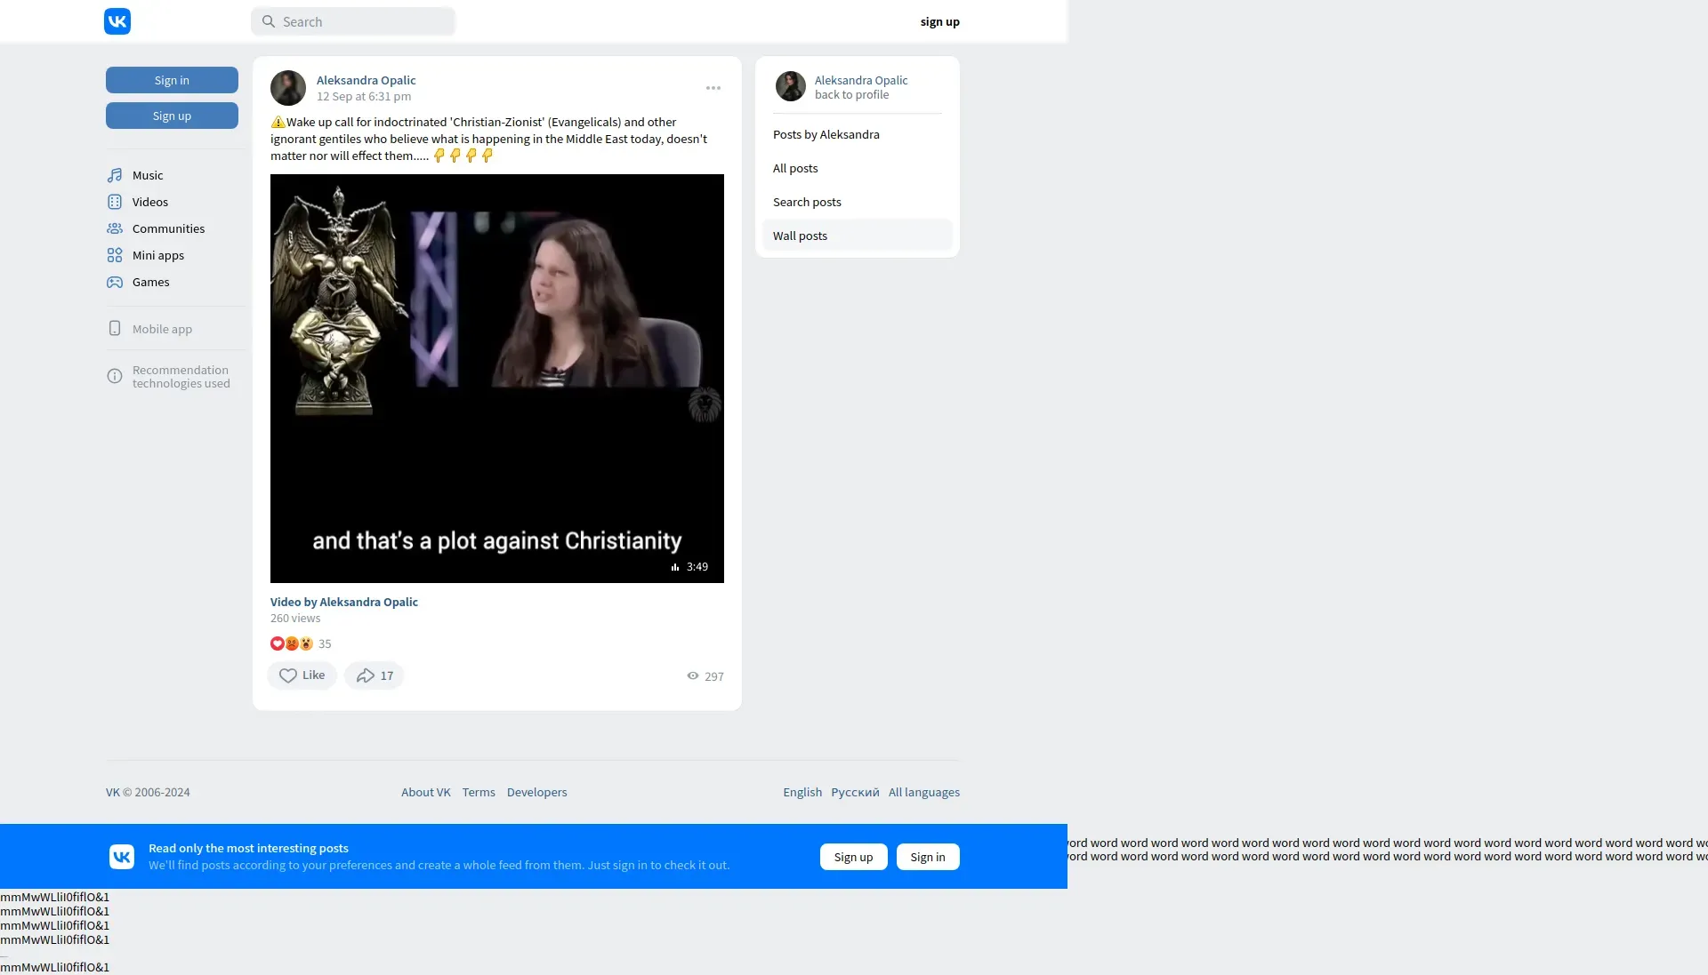Viewport: 1708px width, 975px height.
Task: Select Wall posts tab
Action: point(857,236)
